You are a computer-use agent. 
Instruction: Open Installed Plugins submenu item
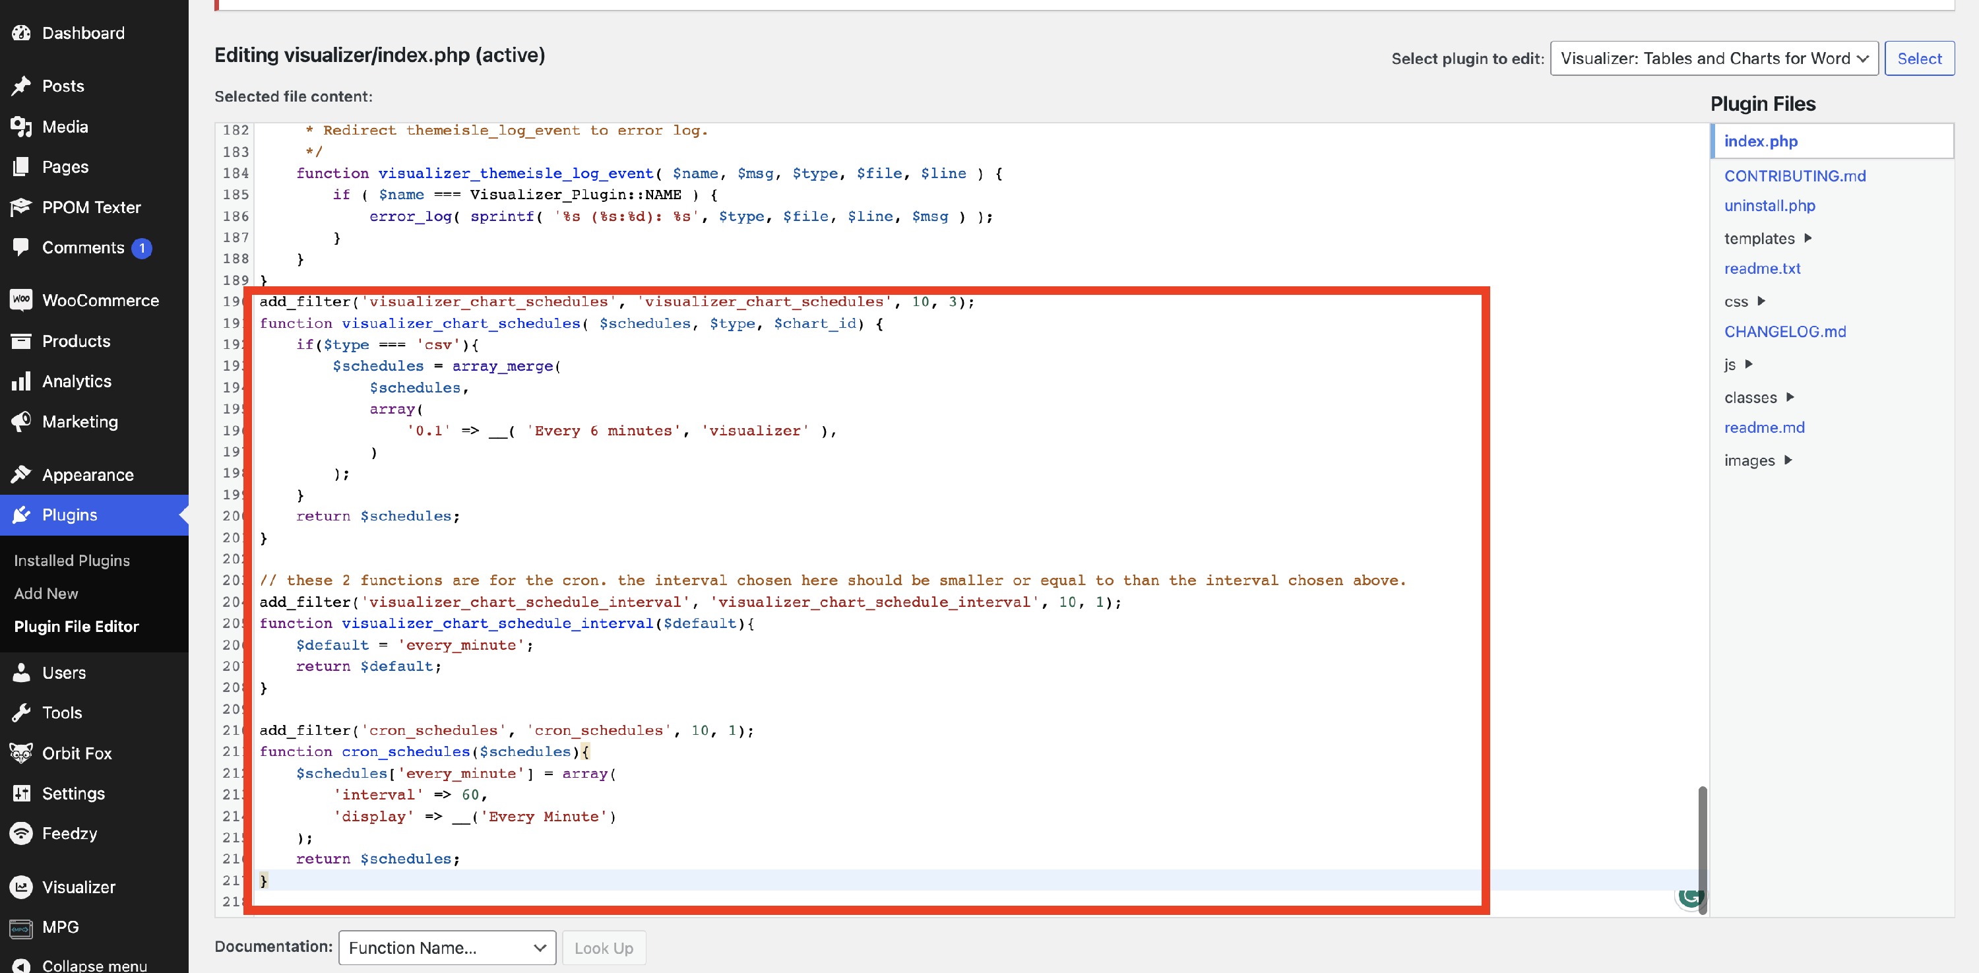click(71, 561)
